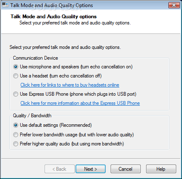Click the disabled Back button
This screenshot has width=182, height=179.
[59, 169]
